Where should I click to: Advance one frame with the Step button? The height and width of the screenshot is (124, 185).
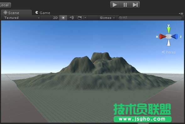(135, 5)
